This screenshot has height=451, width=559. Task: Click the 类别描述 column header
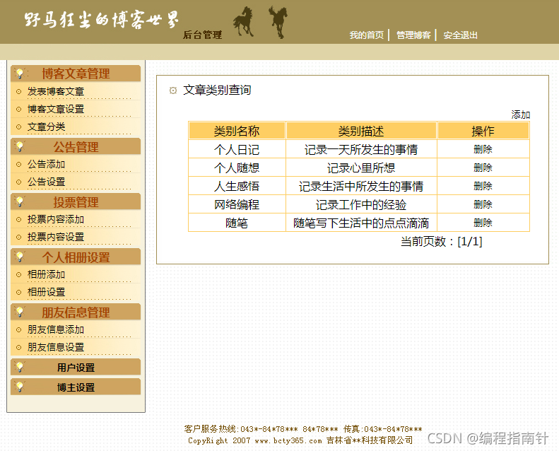click(361, 131)
